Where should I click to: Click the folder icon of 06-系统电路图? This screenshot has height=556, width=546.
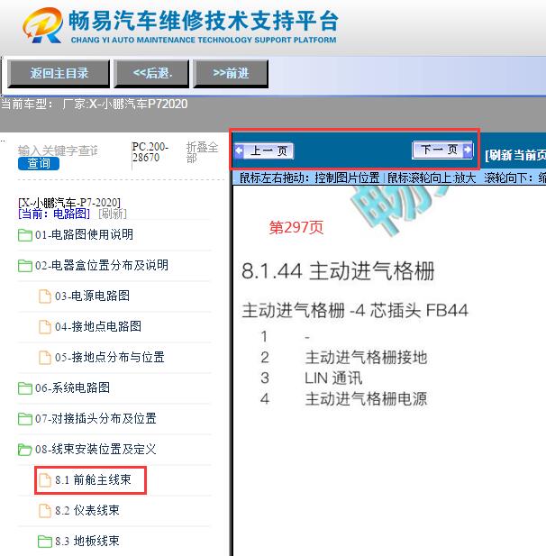25,388
